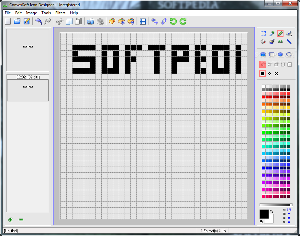This screenshot has width=300, height=236.
Task: Redo the undone action
Action: click(48, 21)
